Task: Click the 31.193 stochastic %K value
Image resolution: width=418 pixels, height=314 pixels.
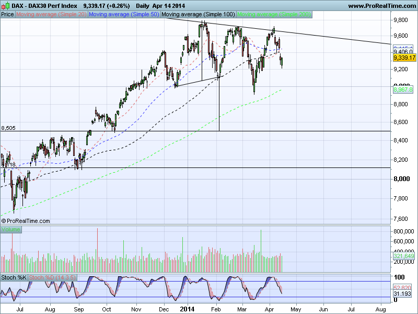Action: pyautogui.click(x=402, y=294)
